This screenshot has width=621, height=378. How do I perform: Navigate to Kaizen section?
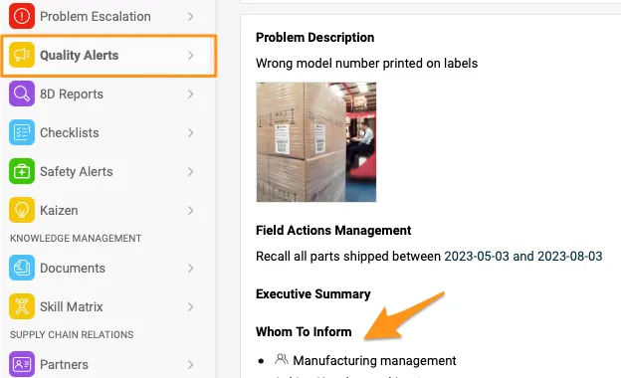108,210
